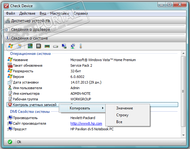This screenshot has width=190, height=149.
Task: Open the http://www8.hp.com link
Action: (86, 123)
